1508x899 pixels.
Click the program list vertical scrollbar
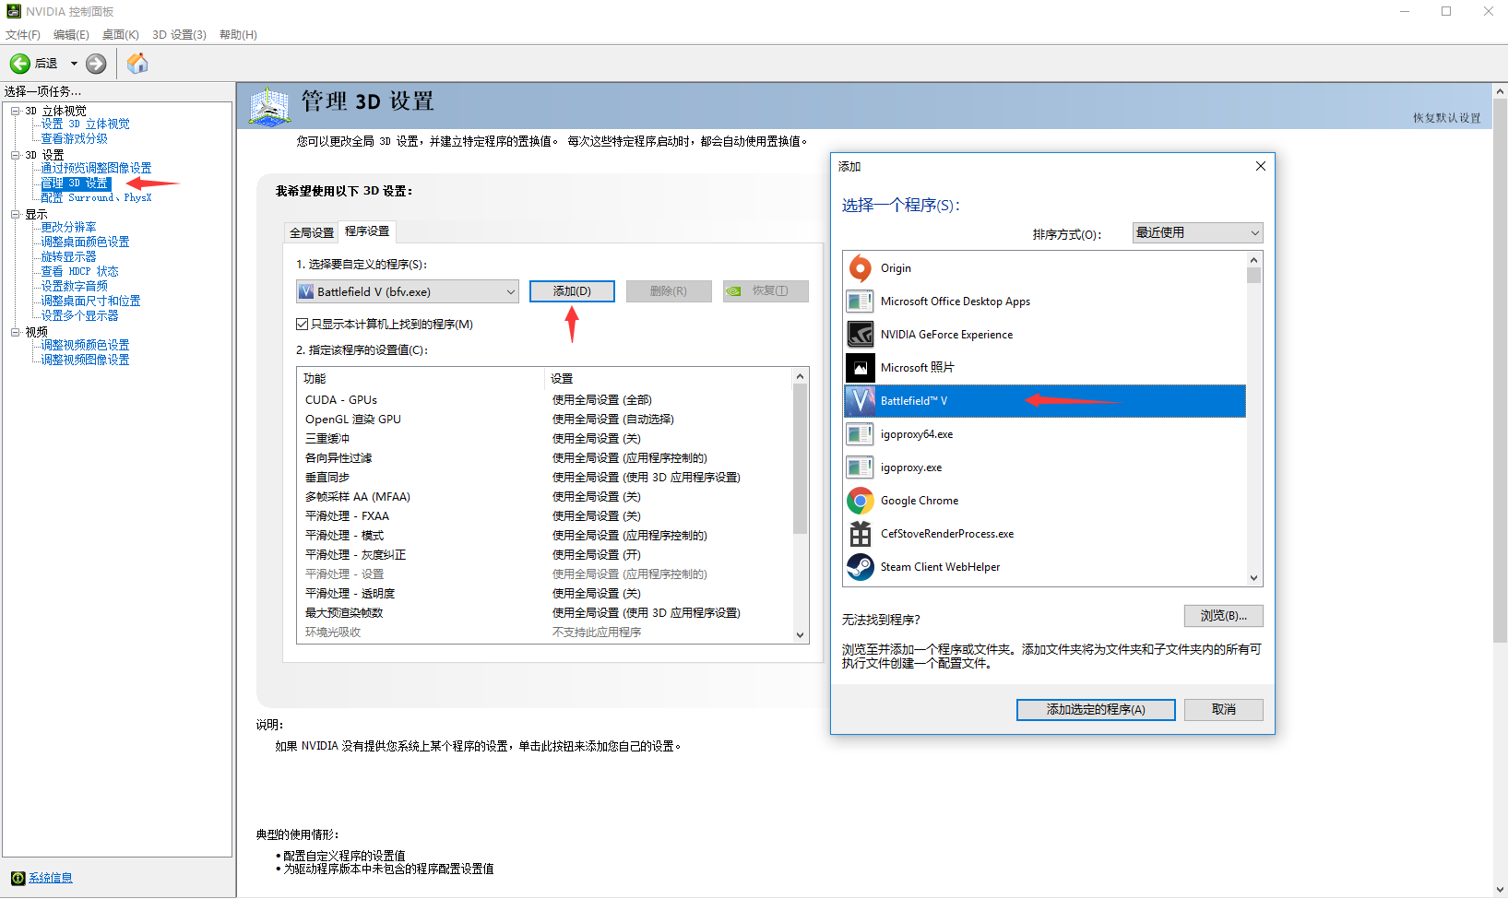(x=1253, y=419)
